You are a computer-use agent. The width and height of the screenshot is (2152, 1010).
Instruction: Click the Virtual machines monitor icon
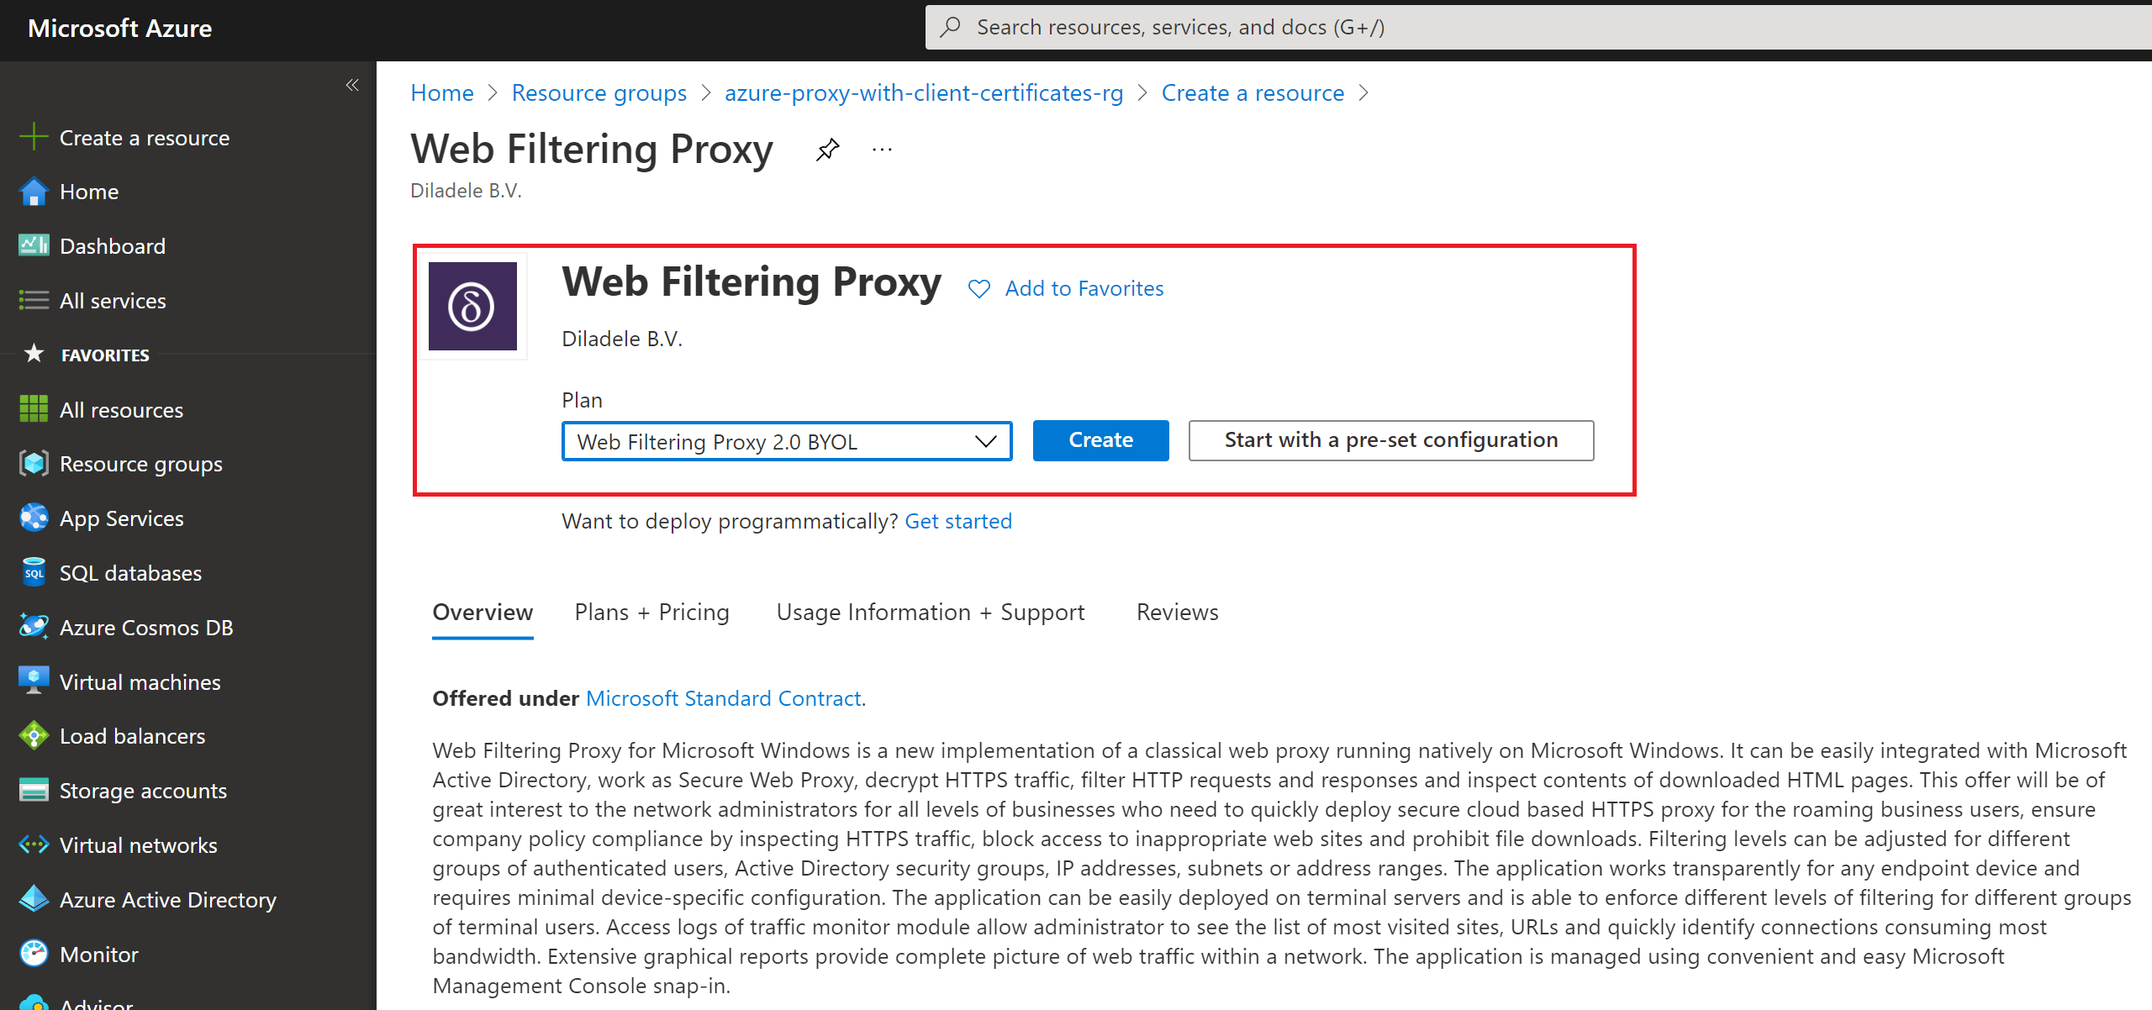click(x=34, y=681)
